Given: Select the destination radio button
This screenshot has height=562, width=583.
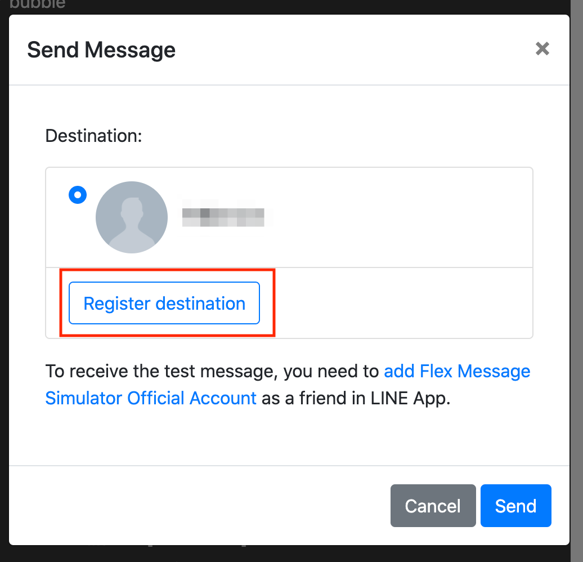Looking at the screenshot, I should tap(77, 195).
